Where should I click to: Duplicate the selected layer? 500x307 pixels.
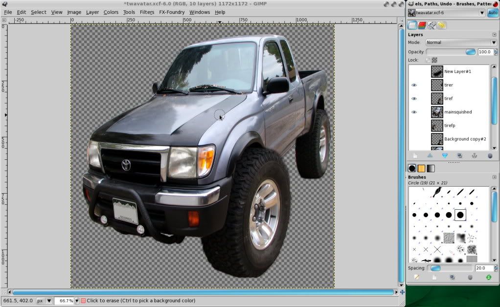459,156
